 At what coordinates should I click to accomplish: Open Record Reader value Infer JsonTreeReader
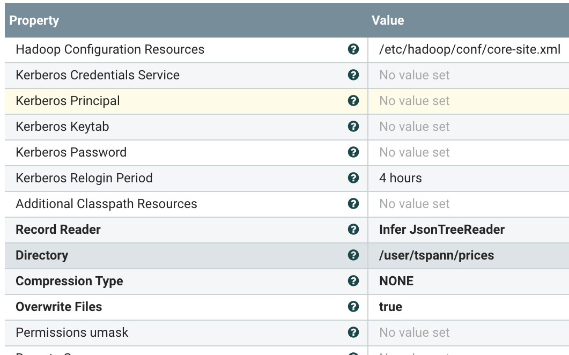(442, 230)
